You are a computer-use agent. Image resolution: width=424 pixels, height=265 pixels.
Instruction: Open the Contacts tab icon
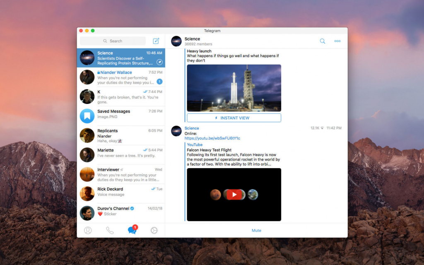[88, 231]
